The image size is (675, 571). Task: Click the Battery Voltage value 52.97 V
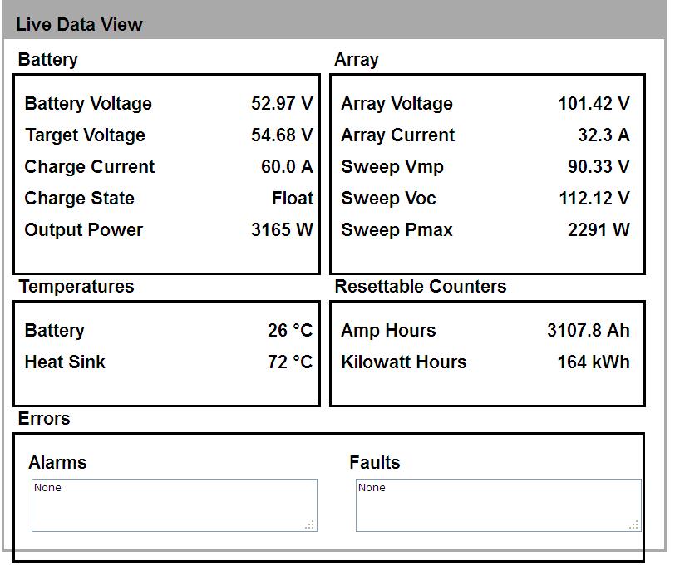(282, 104)
